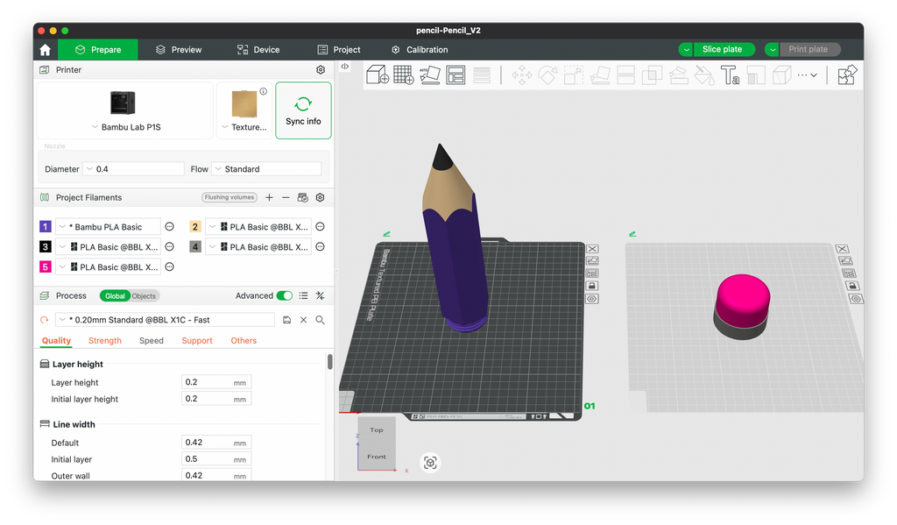Open the Print plate dropdown arrow
The width and height of the screenshot is (897, 525).
(772, 50)
